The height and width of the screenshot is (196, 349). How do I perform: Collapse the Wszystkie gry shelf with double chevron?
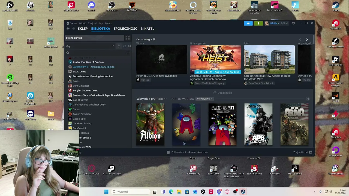point(308,99)
